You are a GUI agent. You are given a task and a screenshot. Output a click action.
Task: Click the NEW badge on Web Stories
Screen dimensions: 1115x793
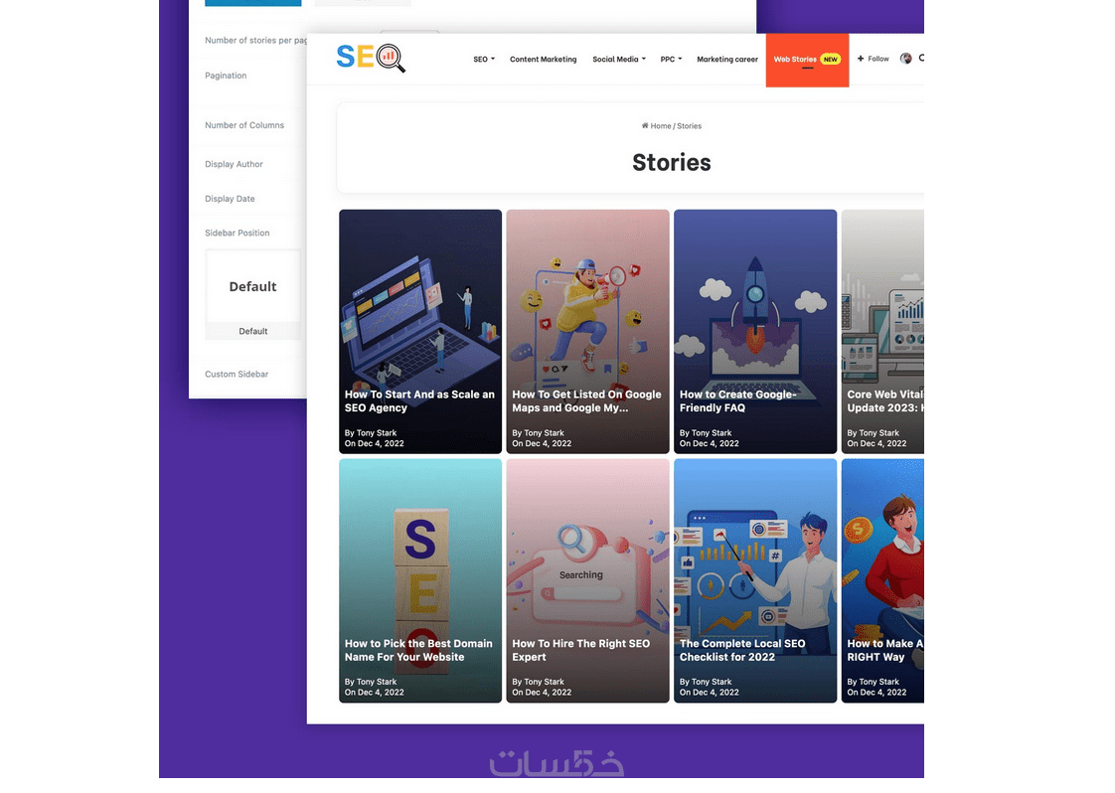[830, 59]
